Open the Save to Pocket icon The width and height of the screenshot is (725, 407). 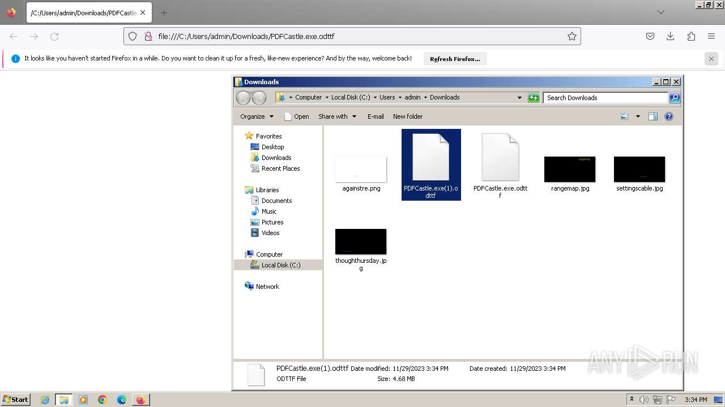pos(650,36)
